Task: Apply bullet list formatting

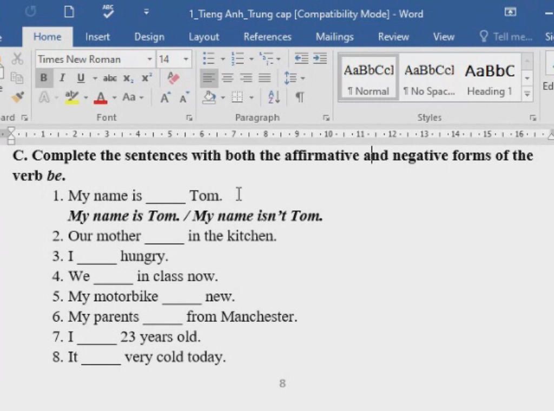Action: tap(209, 58)
